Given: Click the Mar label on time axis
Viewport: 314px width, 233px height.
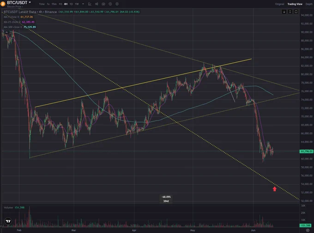Looking at the screenshot, I should click(x=74, y=230).
